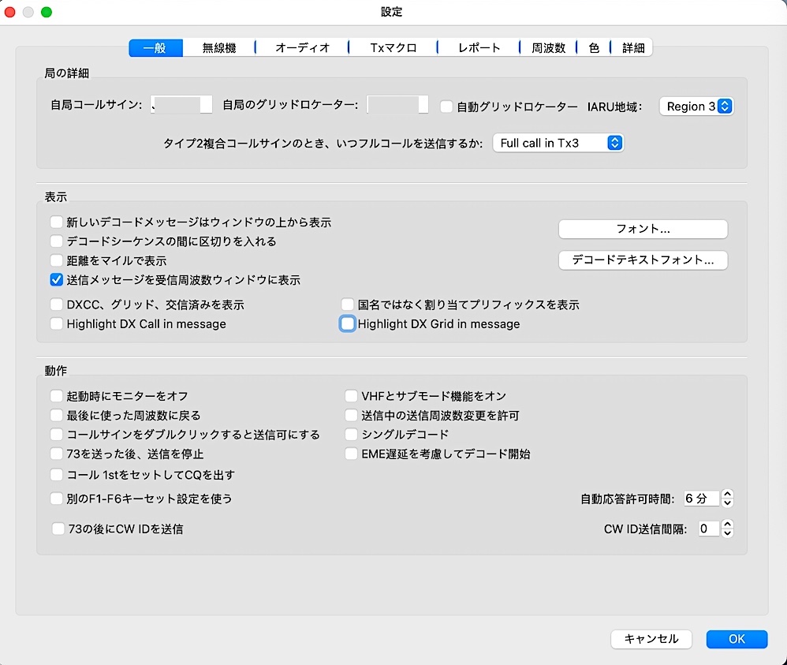Screen dimensions: 787x665
Task: Open デコードテキストフォント... dialog
Action: tap(643, 260)
